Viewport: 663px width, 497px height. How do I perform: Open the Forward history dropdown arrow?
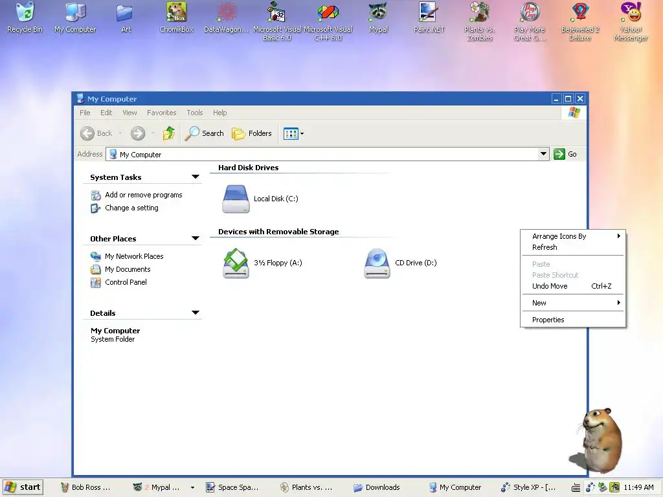(153, 133)
